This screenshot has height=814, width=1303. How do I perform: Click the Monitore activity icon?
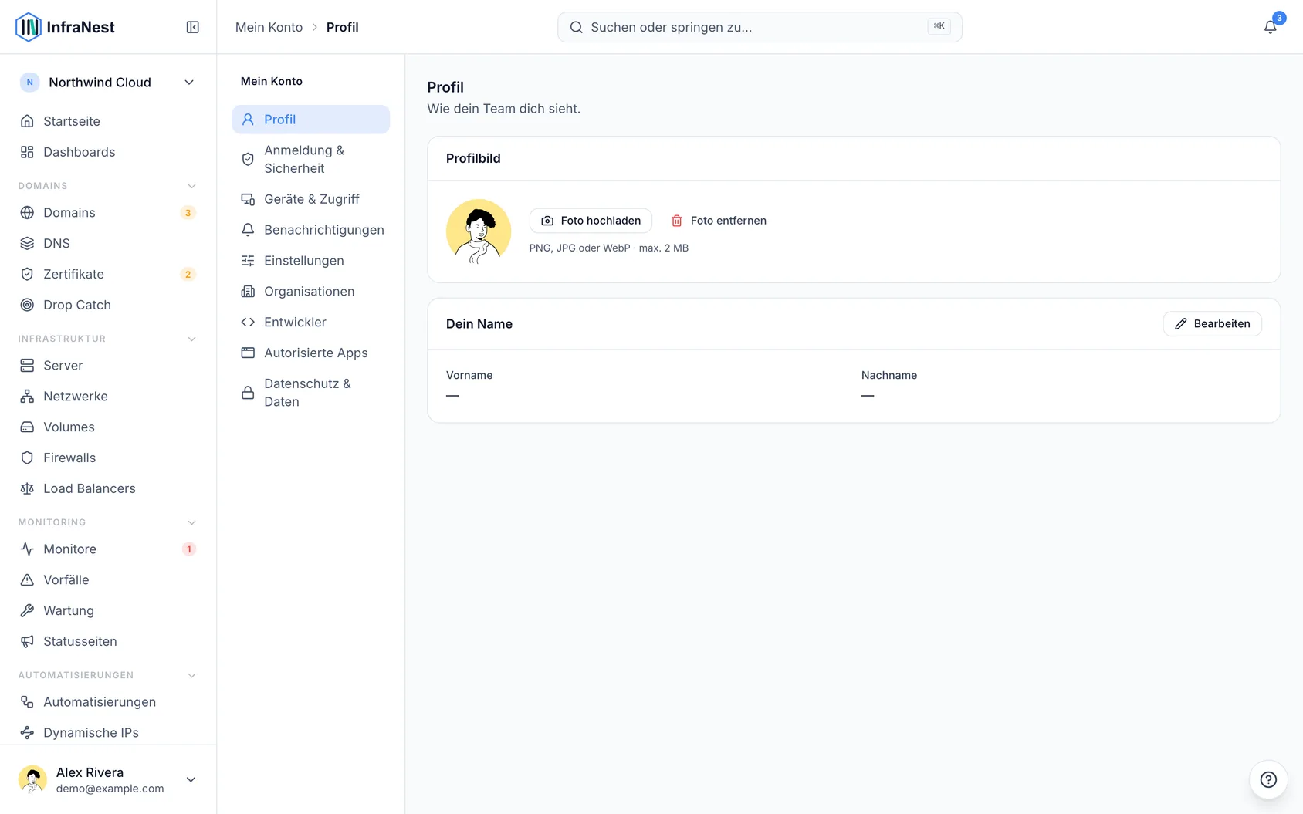pyautogui.click(x=27, y=549)
